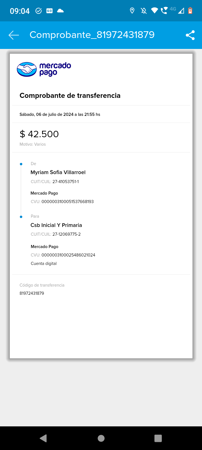
Task: Tap the recipient CVU number
Action: coord(68,255)
